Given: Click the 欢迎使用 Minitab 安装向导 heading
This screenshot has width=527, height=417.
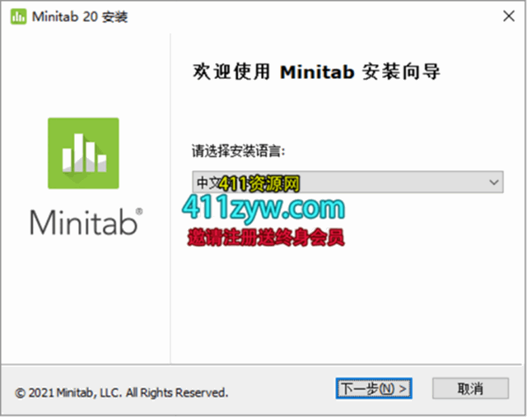Looking at the screenshot, I should click(316, 72).
